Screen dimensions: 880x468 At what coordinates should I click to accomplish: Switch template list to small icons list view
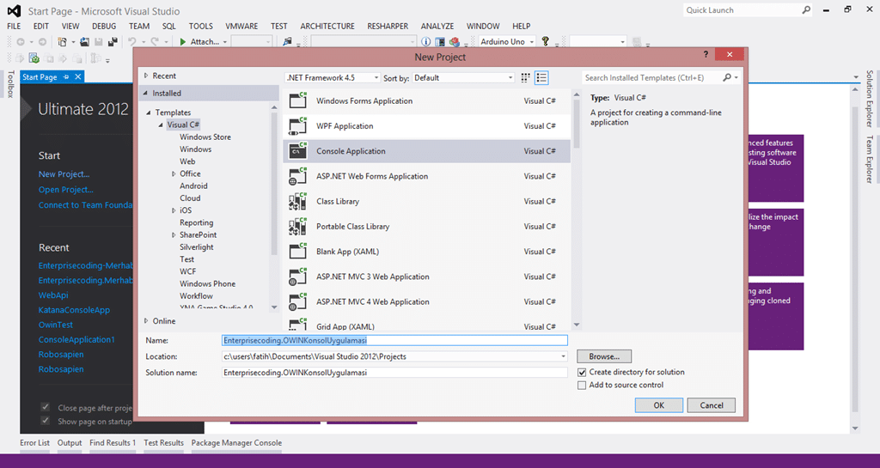coord(541,78)
